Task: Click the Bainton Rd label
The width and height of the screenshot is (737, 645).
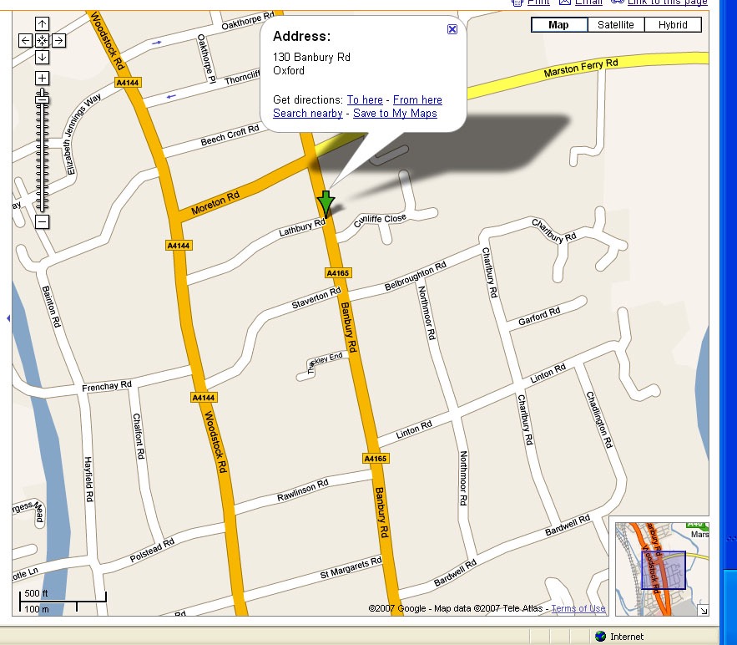Action: coord(52,307)
